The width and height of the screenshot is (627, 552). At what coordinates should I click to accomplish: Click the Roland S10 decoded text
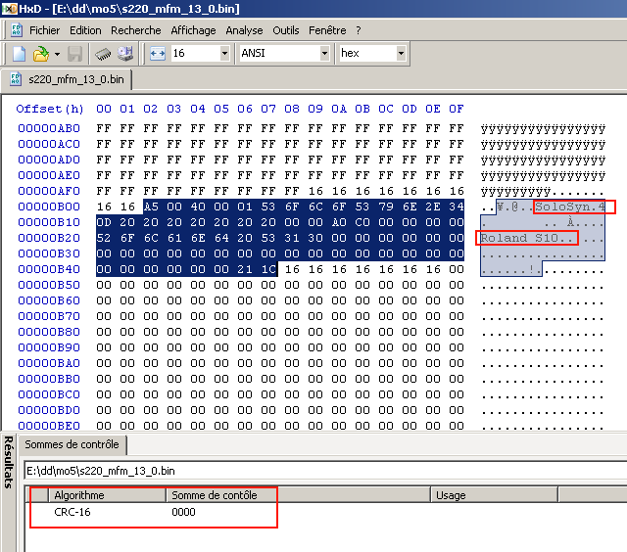pyautogui.click(x=519, y=238)
